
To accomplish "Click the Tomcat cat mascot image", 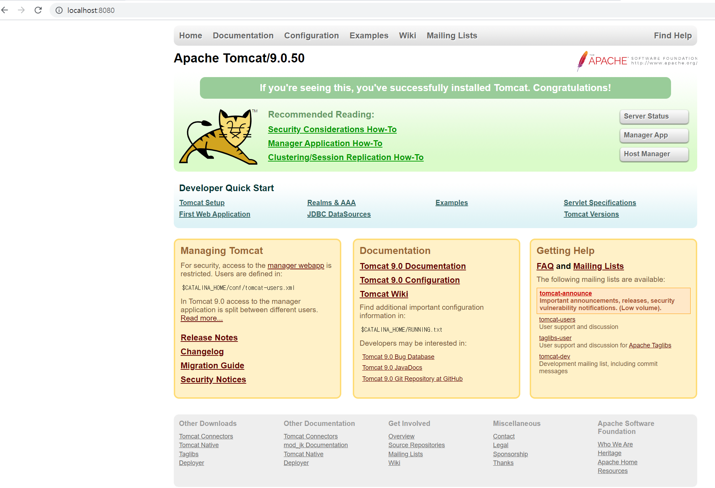I will pos(219,137).
